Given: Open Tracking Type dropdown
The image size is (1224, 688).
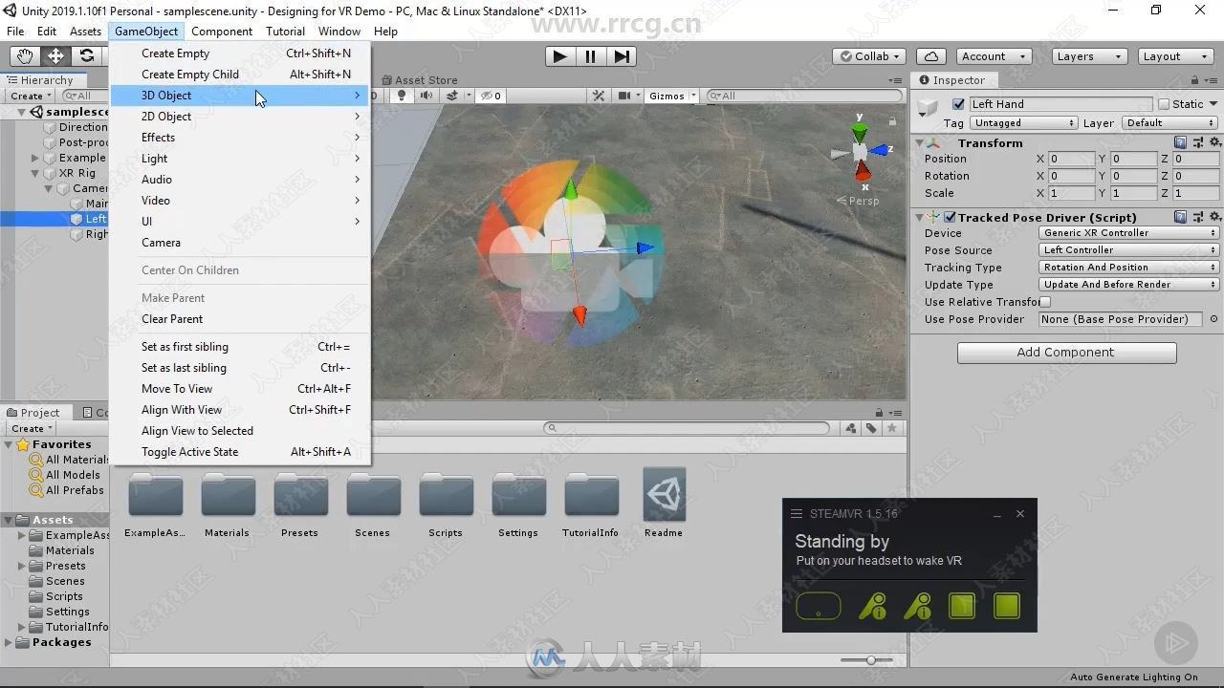Looking at the screenshot, I should tap(1128, 268).
